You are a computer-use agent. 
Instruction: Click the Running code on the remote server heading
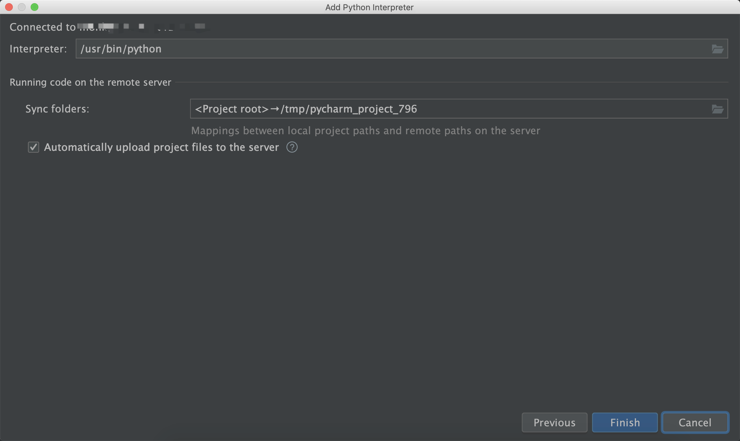[x=90, y=82]
